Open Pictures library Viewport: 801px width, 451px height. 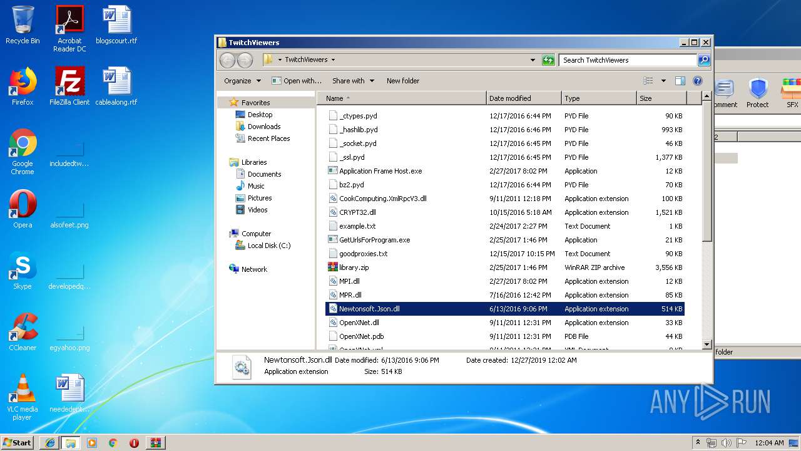click(x=260, y=198)
